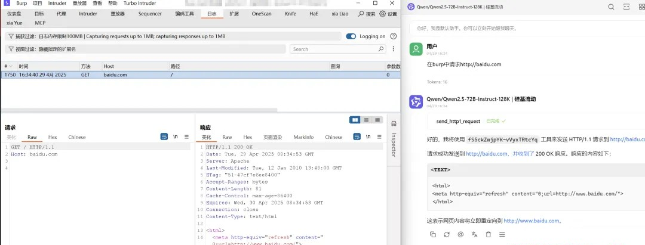Select the side-by-side layout icon

coord(355,120)
